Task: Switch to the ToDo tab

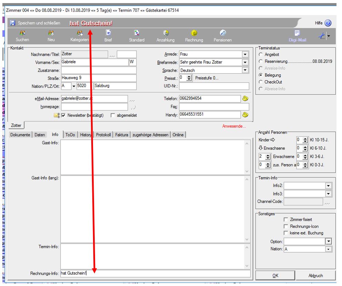Action: 70,135
